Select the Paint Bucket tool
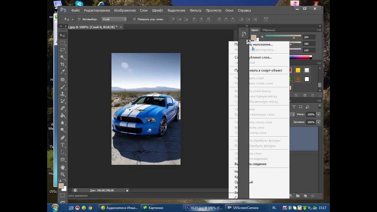Viewport: 377px width, 212px height. 62,115
